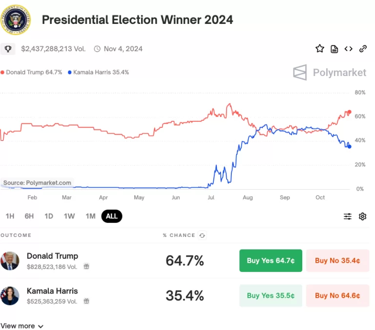
Task: Open chart settings gear icon
Action: [x=362, y=216]
